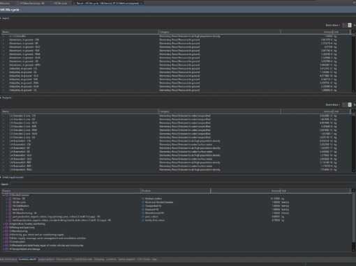Click the process icon of End of life
This screenshot has width=356, height=266.
click(10, 210)
